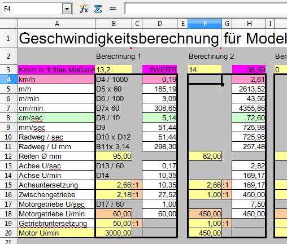
Task: Select the Reifen value 82,00
Action: click(x=205, y=156)
